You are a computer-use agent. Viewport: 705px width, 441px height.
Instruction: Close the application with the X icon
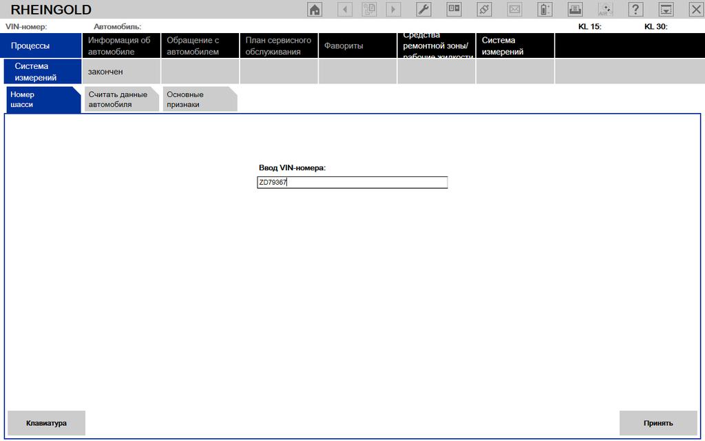point(695,10)
